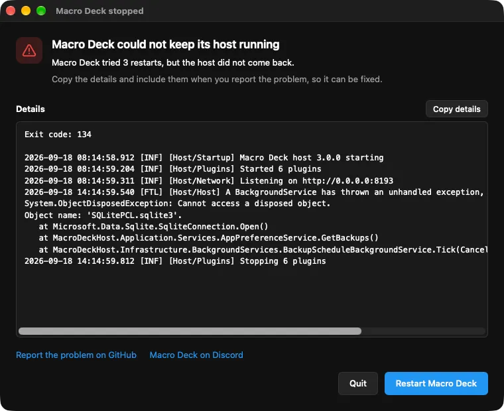Click 'System.ObjectDisposedException' message line
The image size is (504, 411).
coord(178,204)
